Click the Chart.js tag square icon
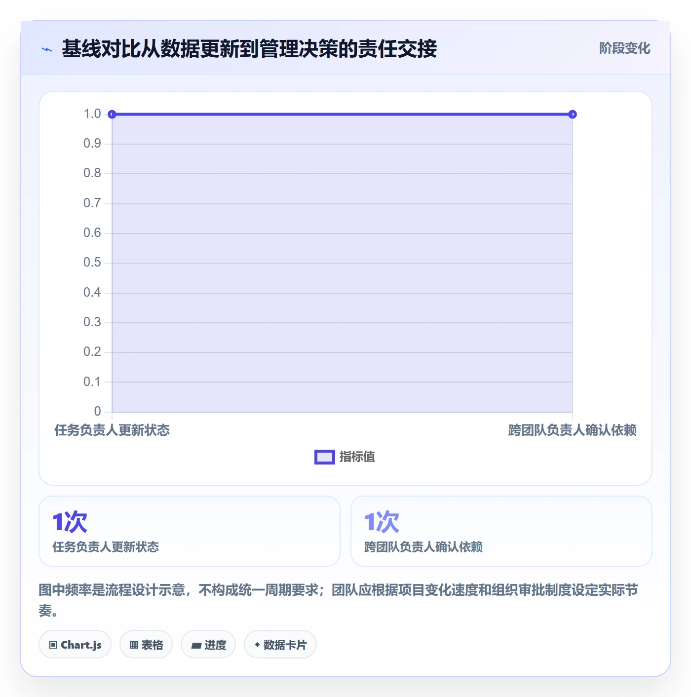691x697 pixels. [53, 645]
